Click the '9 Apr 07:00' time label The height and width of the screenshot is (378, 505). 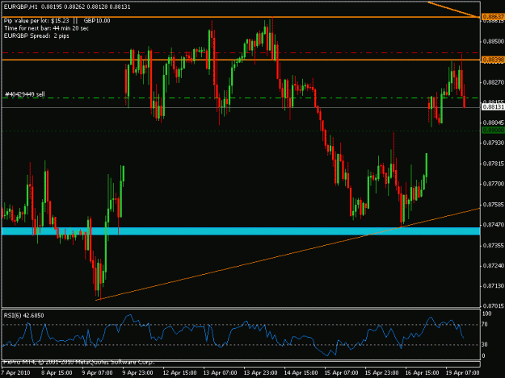coord(97,373)
